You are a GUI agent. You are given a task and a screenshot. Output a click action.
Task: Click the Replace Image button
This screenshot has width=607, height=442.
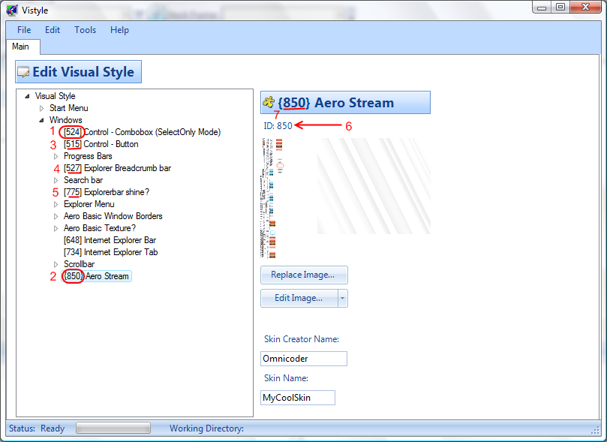coord(303,275)
